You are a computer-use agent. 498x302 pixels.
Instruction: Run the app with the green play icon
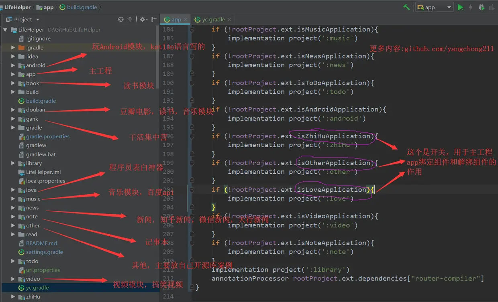pos(460,7)
